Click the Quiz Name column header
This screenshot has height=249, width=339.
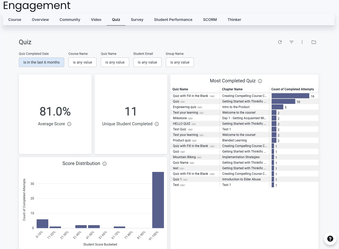[180, 89]
